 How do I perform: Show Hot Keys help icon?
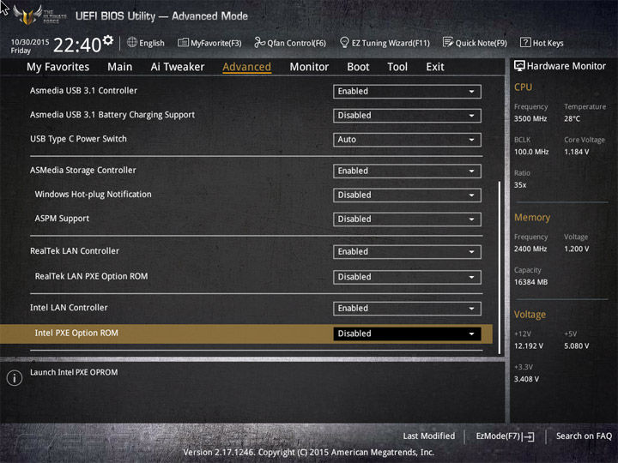(525, 42)
